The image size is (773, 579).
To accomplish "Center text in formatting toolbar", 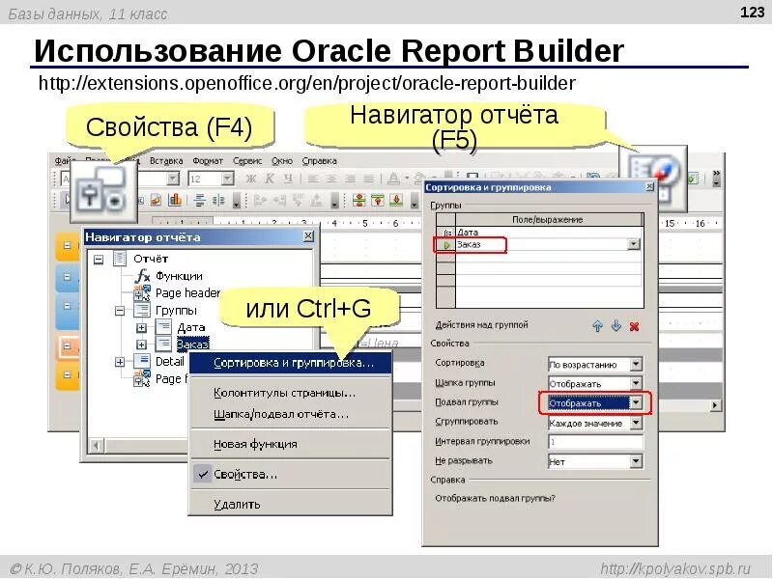I will point(331,179).
